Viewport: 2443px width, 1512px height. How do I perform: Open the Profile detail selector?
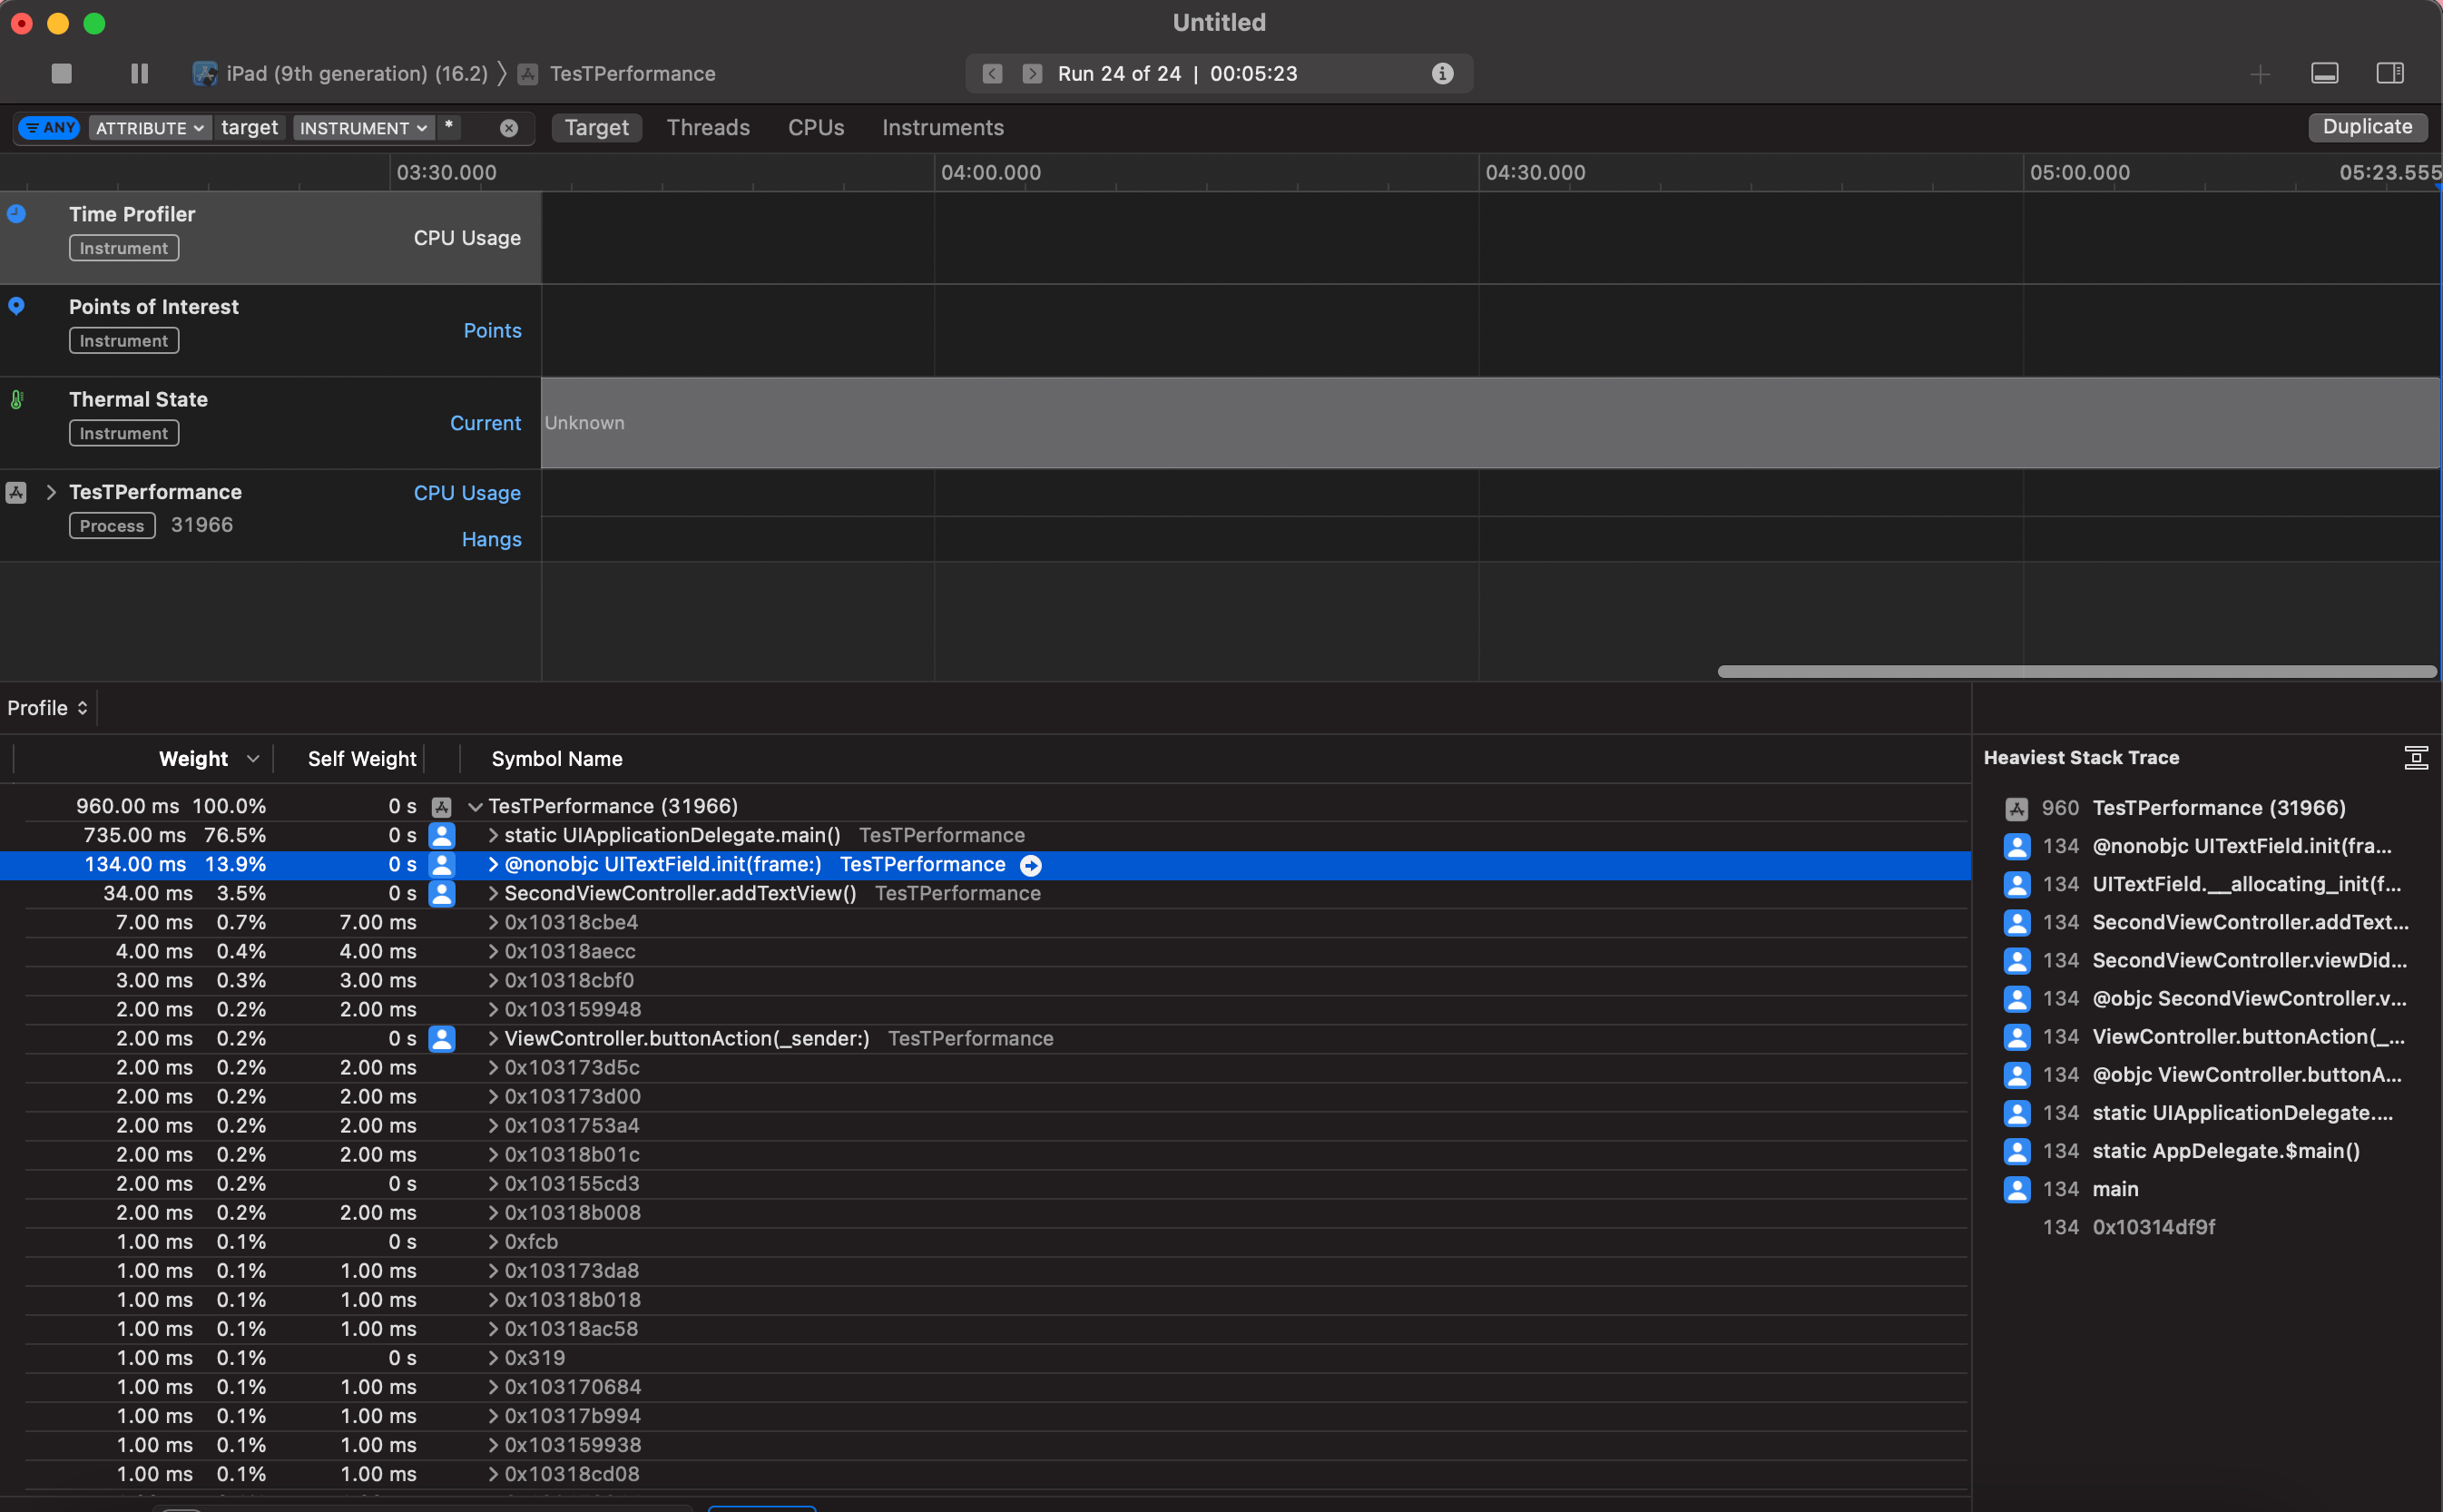[x=48, y=708]
